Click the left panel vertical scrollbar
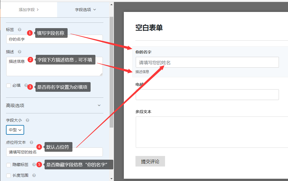This screenshot has width=288, height=181. coord(111,71)
